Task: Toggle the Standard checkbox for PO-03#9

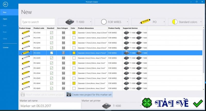Action: click(52, 58)
